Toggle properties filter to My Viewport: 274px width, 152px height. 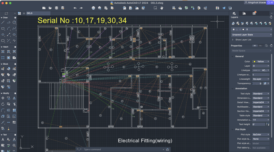260,46
